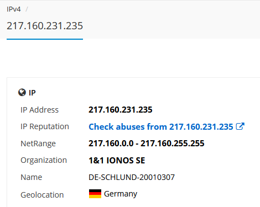Click the Name field label
The image size is (260, 207).
[x=31, y=177]
